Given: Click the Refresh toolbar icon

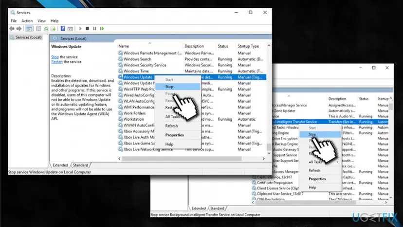Looking at the screenshot, I should 46,29.
